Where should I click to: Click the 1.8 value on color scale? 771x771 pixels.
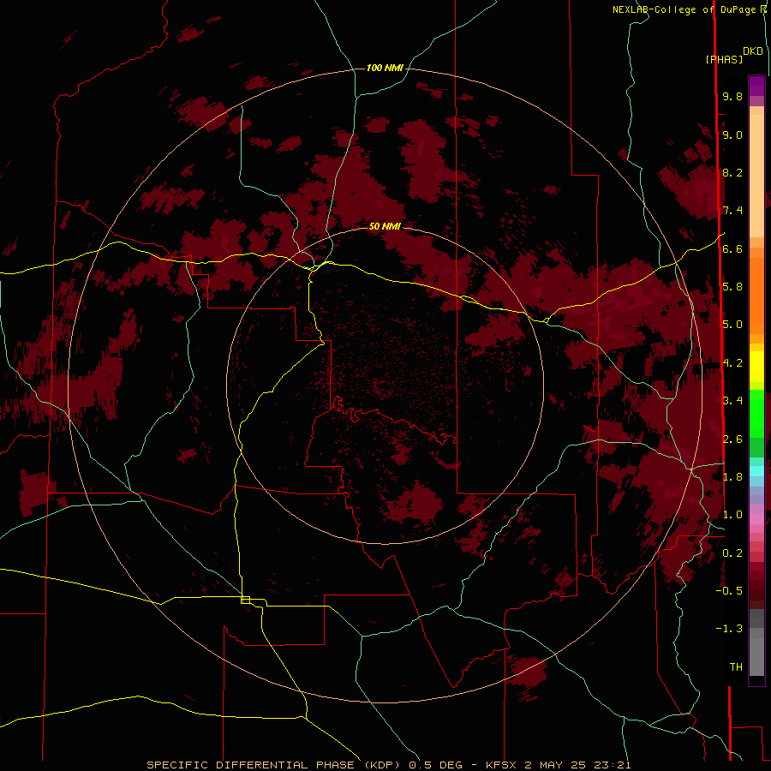tap(732, 477)
